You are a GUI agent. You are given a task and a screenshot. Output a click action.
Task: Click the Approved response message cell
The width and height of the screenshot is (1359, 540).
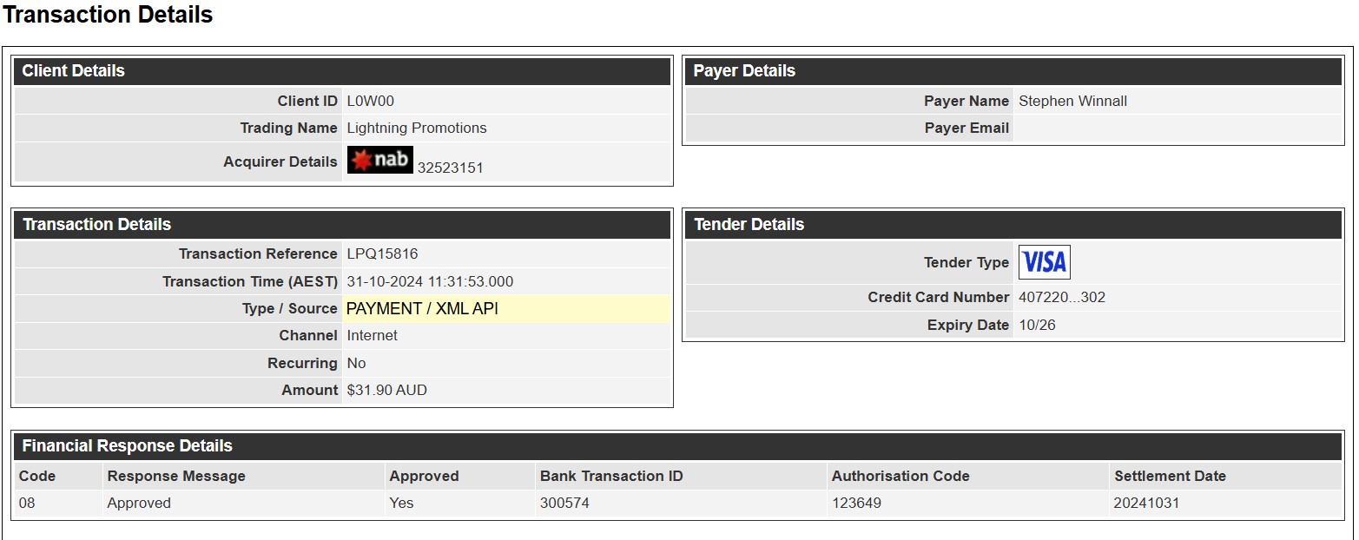pyautogui.click(x=139, y=503)
